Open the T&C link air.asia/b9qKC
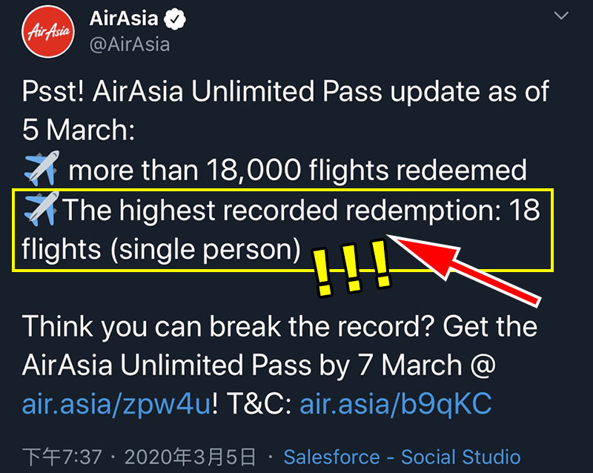This screenshot has height=473, width=593. coord(396,404)
